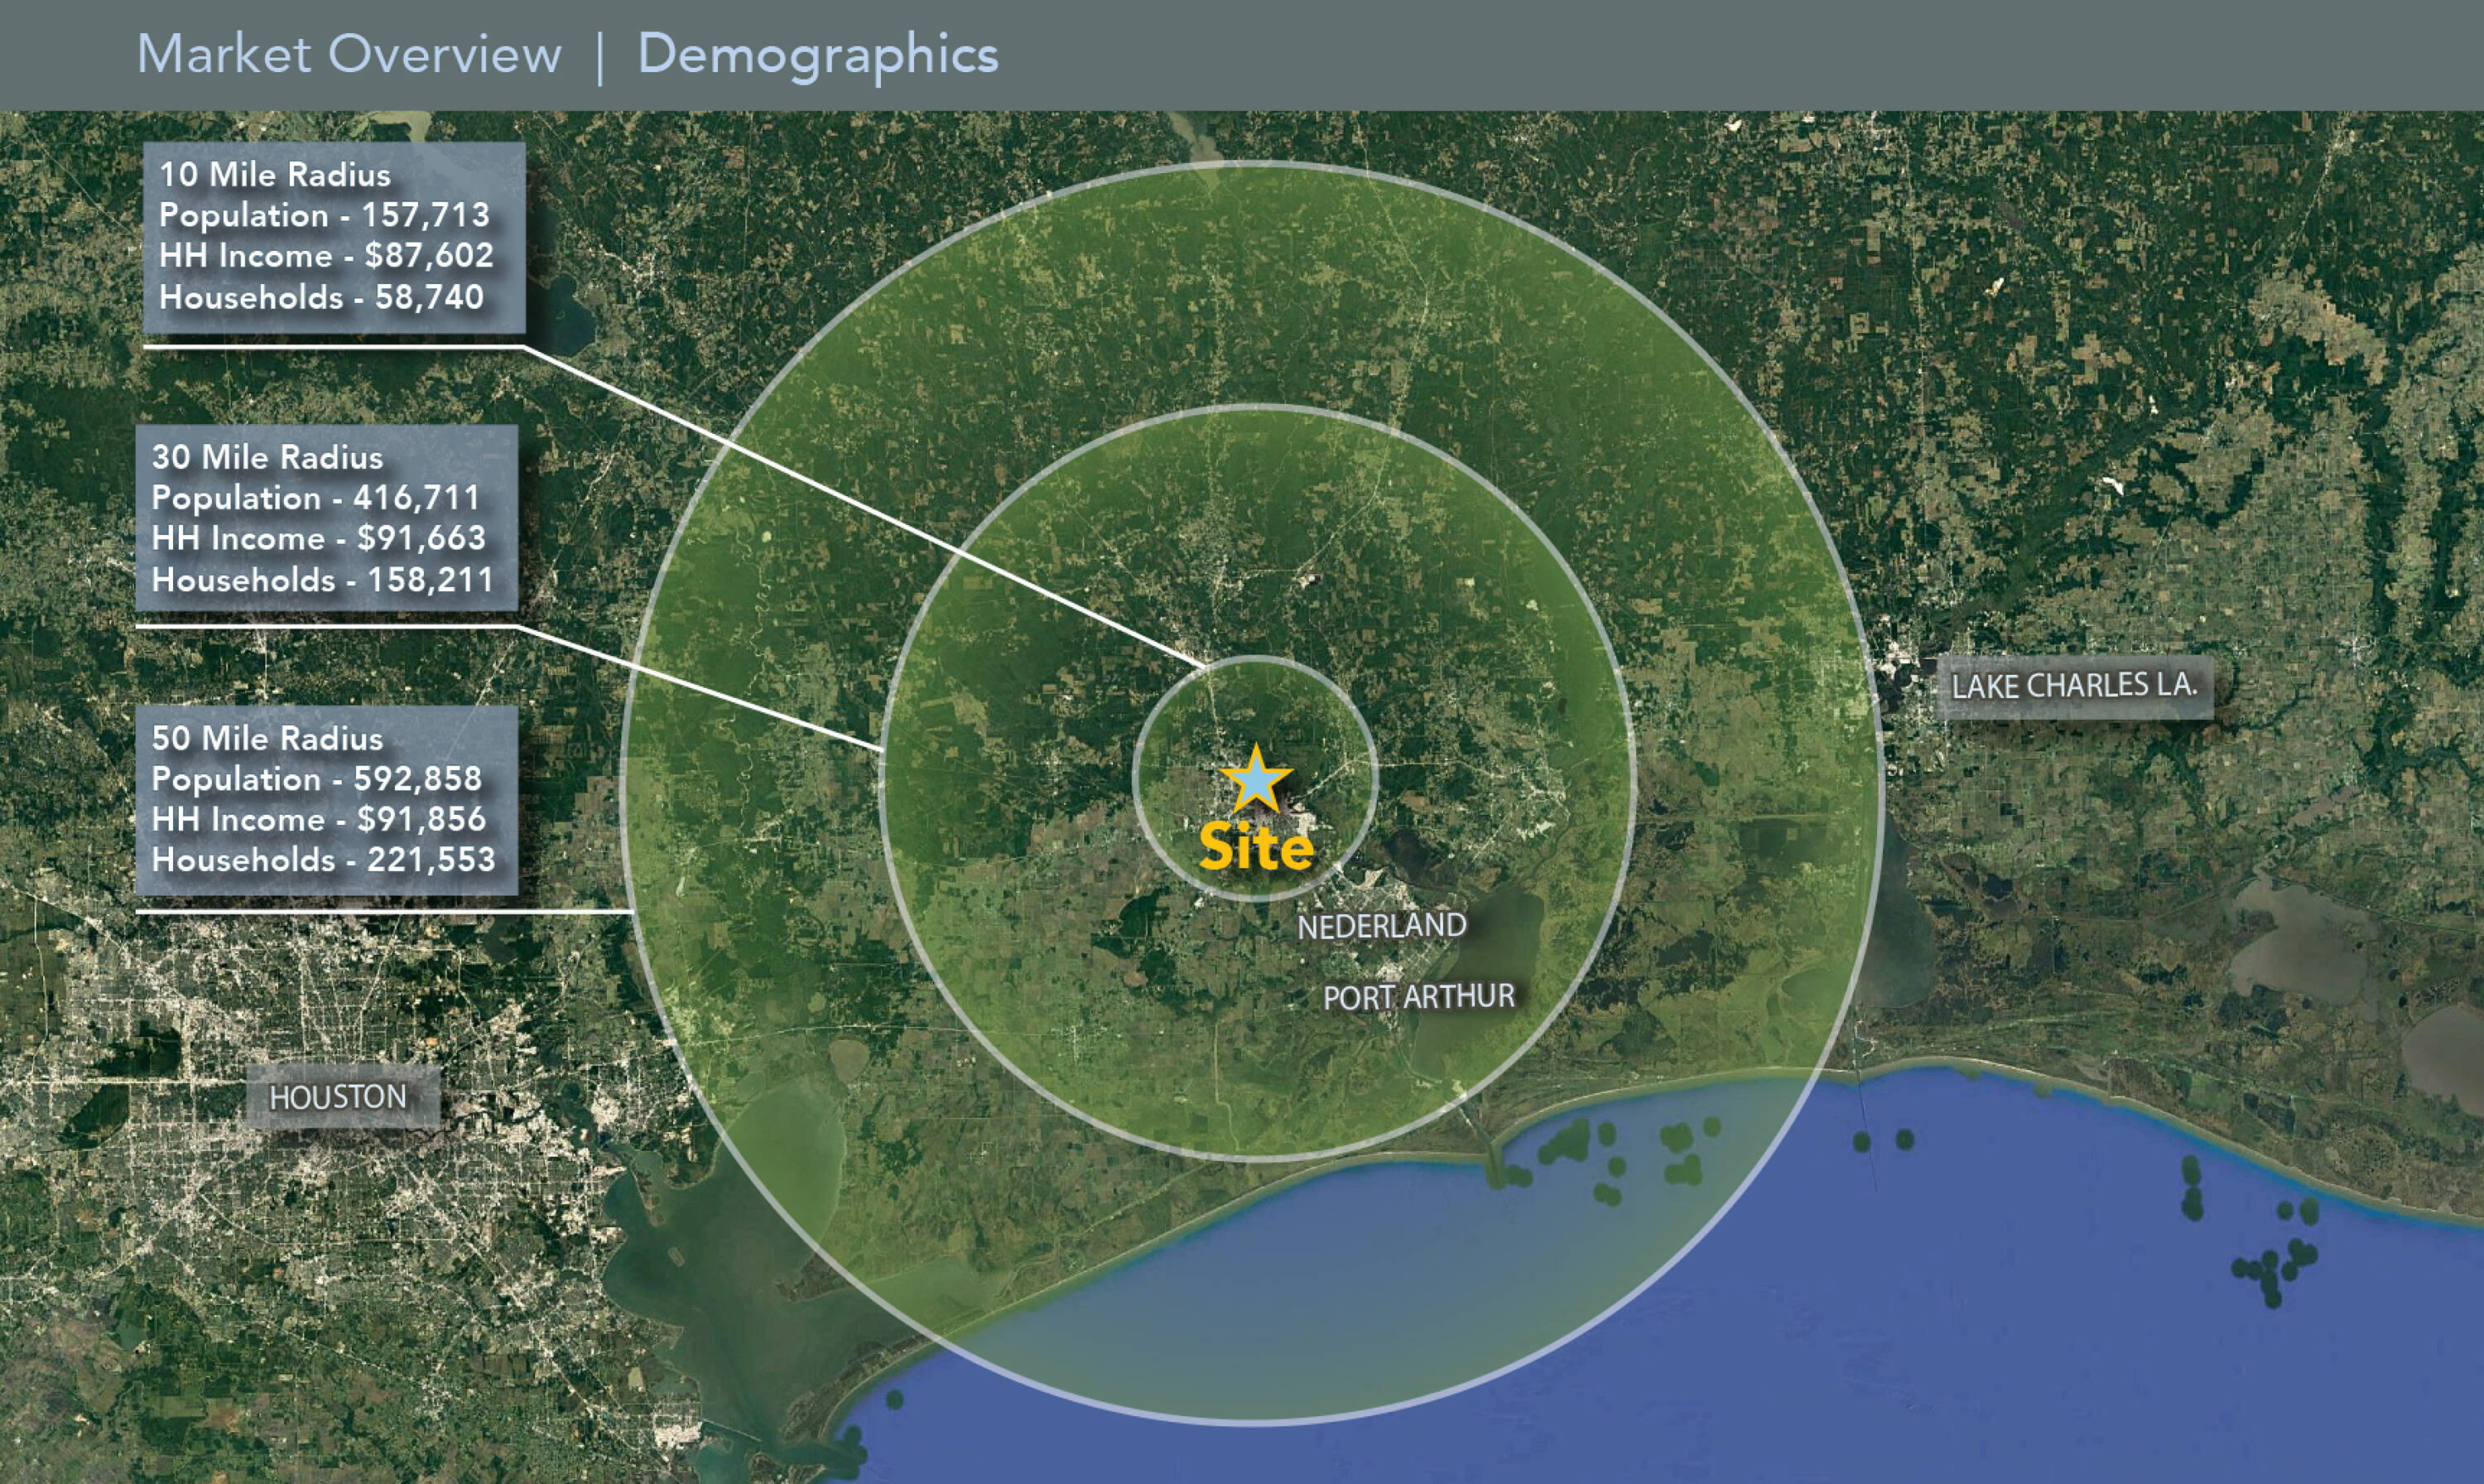Click the HH Income $91,663 line
The height and width of the screenshot is (1484, 2484).
tap(318, 539)
